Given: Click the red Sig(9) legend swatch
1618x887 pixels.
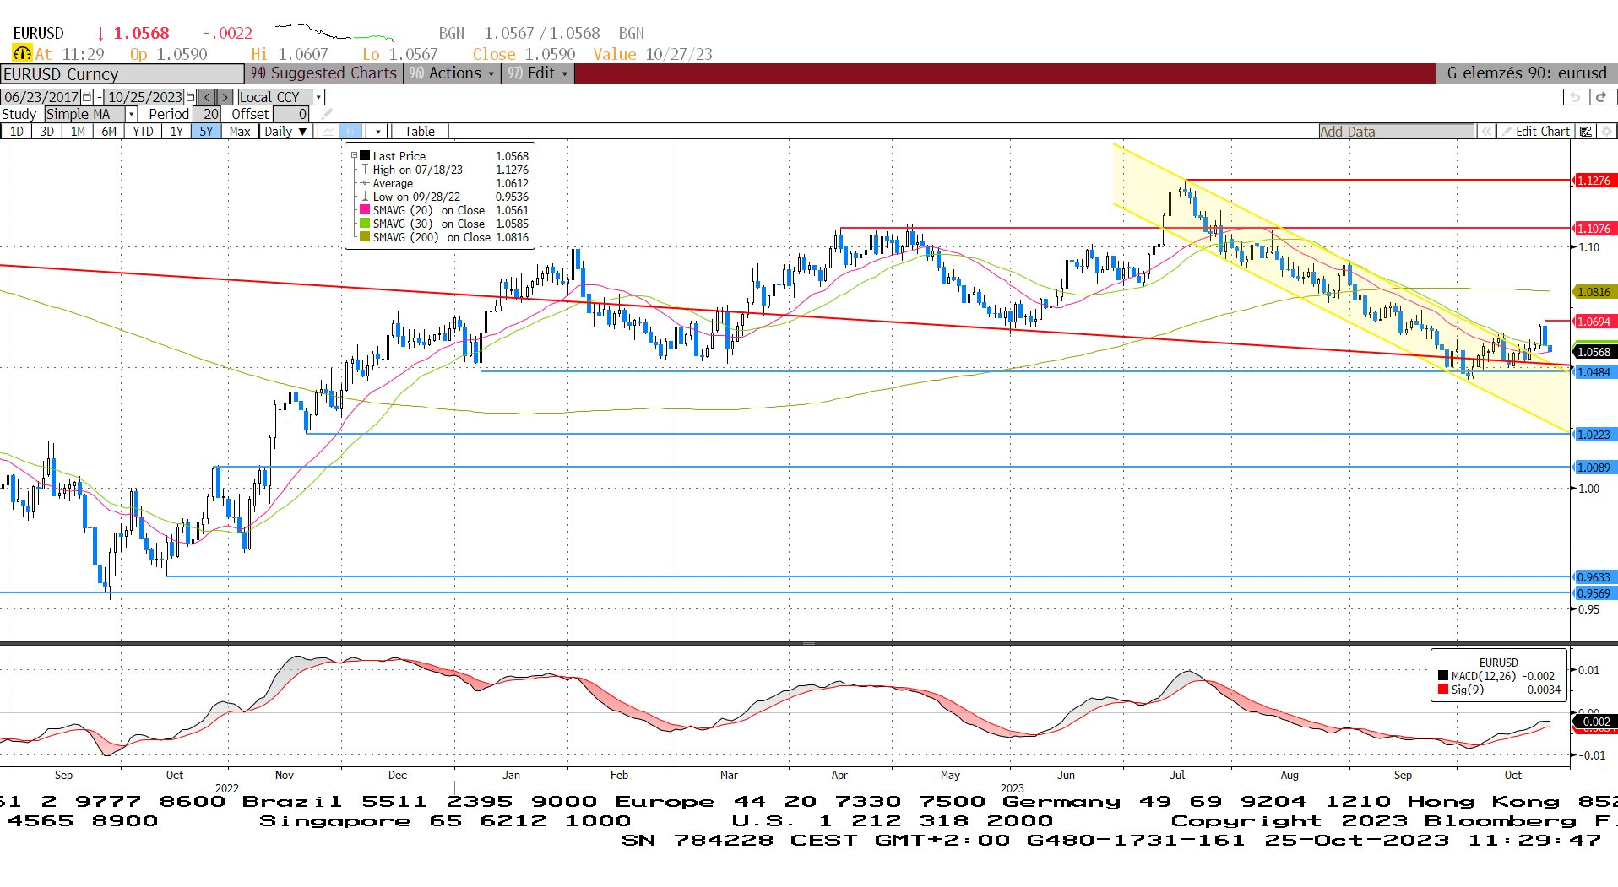Looking at the screenshot, I should point(1443,690).
